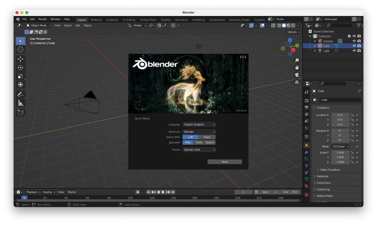Open the Output properties tab icon
The image size is (377, 225).
pyautogui.click(x=307, y=107)
